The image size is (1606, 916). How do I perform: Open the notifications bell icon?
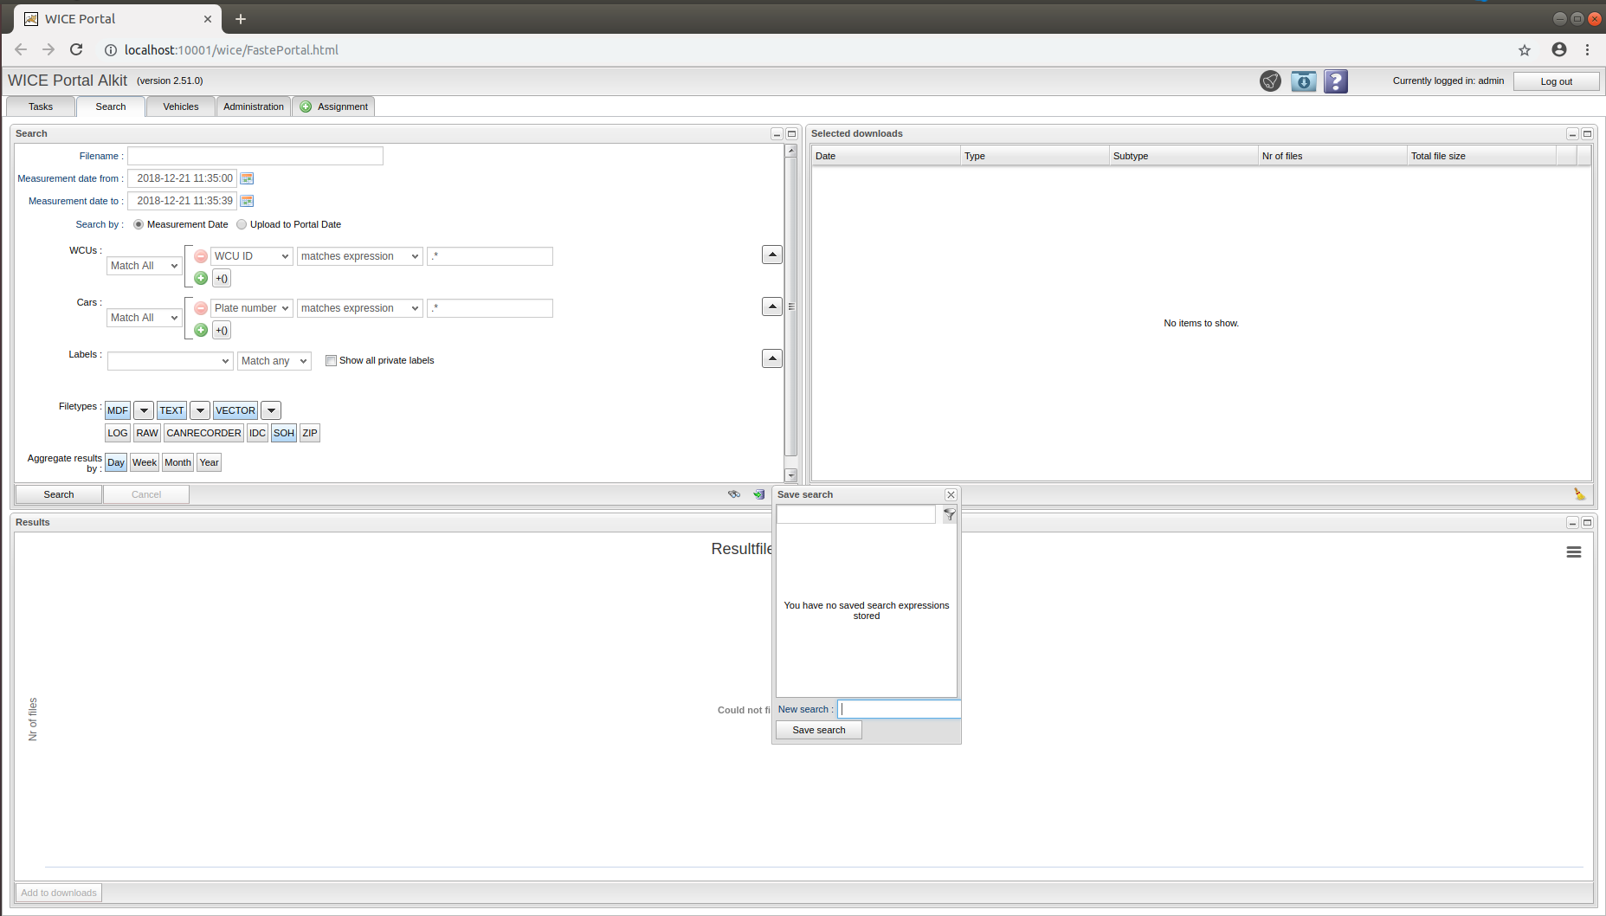(x=1270, y=81)
